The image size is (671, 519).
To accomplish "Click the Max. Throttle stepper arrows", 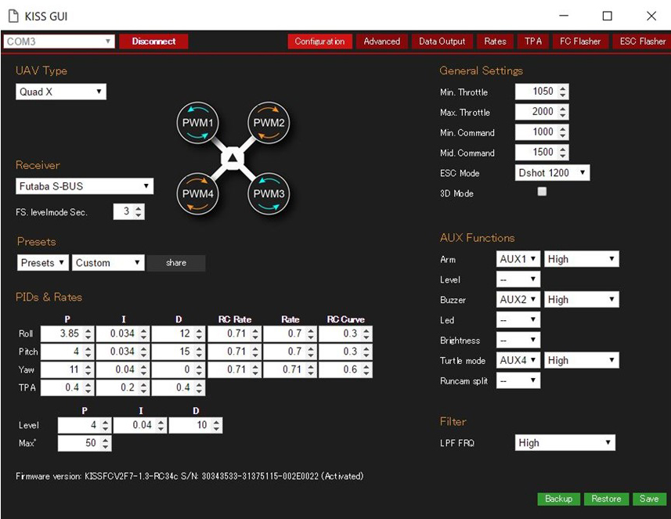I will [563, 112].
